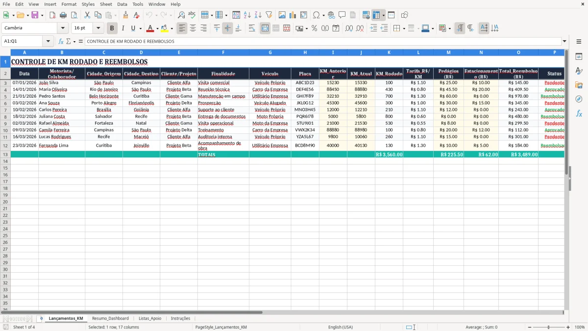Viewport: 588px width, 331px height.
Task: Click 100% zoom level indicator
Action: (580, 327)
